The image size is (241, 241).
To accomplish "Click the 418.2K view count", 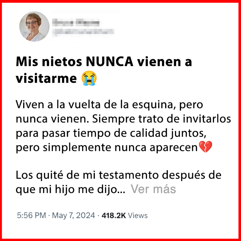I will tap(114, 215).
